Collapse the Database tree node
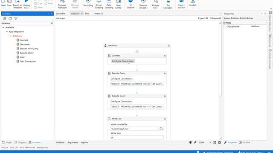Image resolution: width=273 pixels, height=153 pixels. tap(10, 36)
